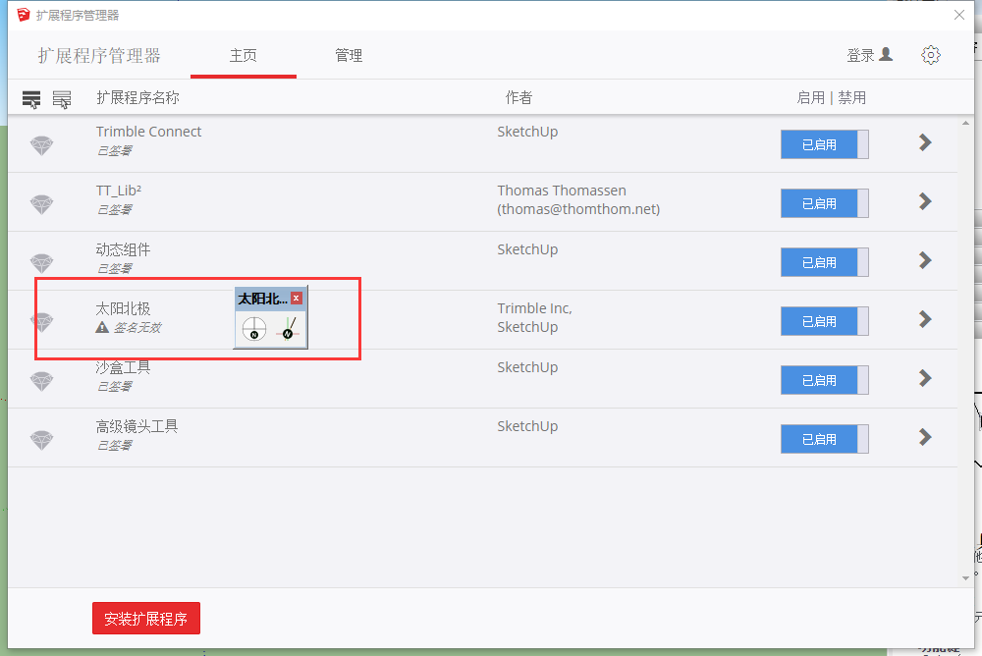982x656 pixels.
Task: Disable the 动态组件 extension switch
Action: click(x=824, y=262)
